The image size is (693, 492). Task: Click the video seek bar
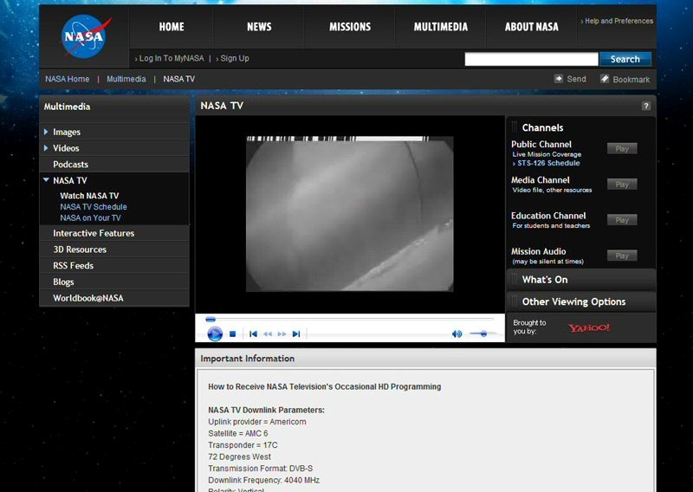click(x=349, y=319)
